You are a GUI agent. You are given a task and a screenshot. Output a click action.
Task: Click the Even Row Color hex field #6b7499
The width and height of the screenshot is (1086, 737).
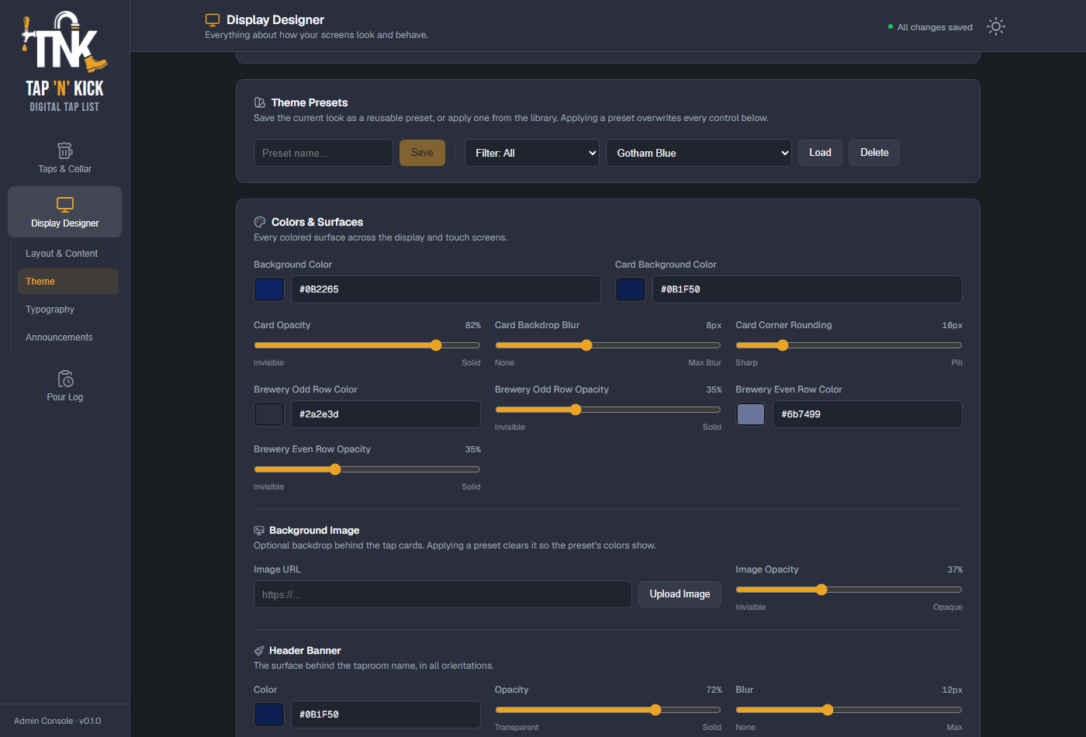pyautogui.click(x=867, y=414)
